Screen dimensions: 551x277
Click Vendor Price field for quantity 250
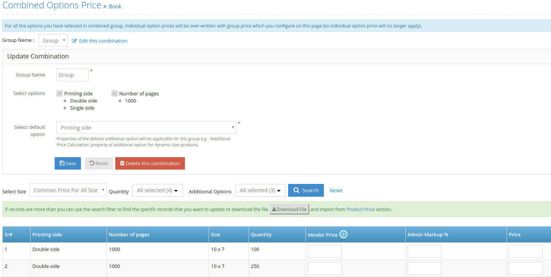point(325,268)
